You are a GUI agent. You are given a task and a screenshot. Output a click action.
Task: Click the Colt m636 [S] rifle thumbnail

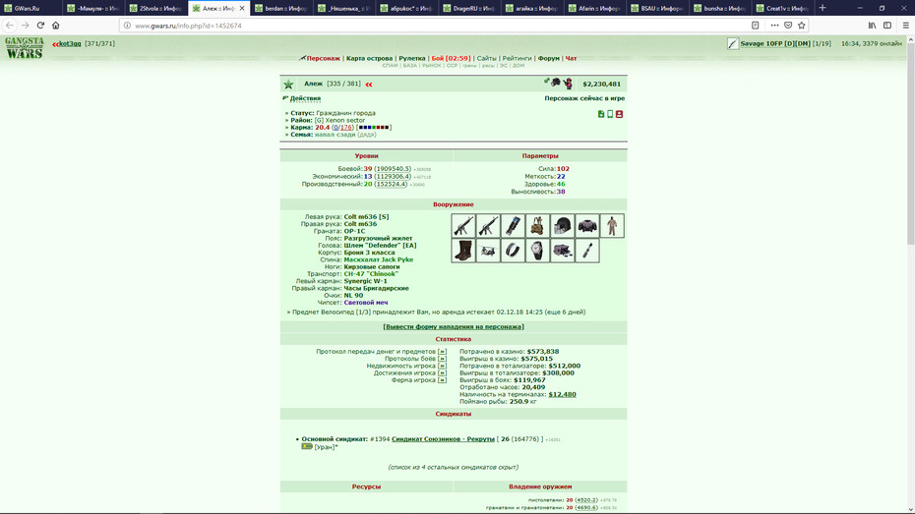click(463, 225)
